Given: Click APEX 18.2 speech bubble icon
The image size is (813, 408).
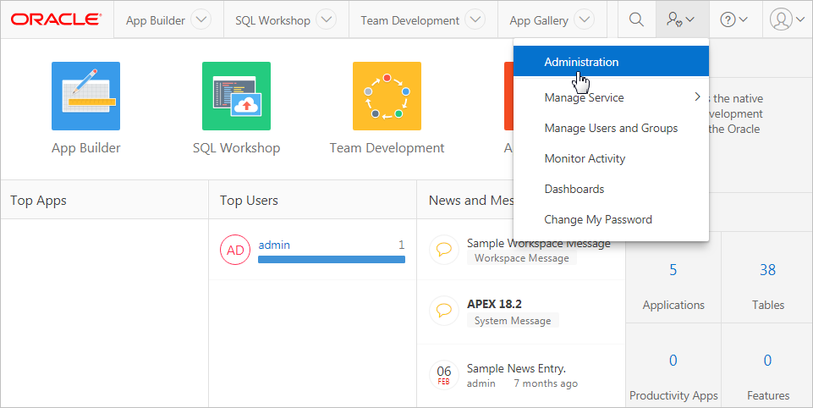Looking at the screenshot, I should [444, 311].
